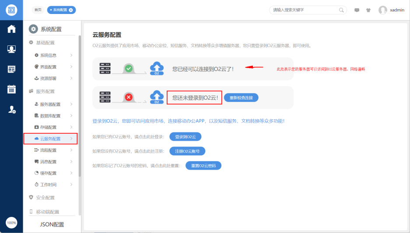Click the T-shirt skin theme icon
Viewport: 410px width, 233px height.
pos(368,10)
